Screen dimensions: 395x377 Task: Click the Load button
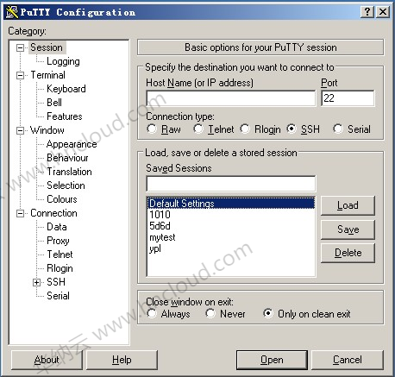click(348, 205)
